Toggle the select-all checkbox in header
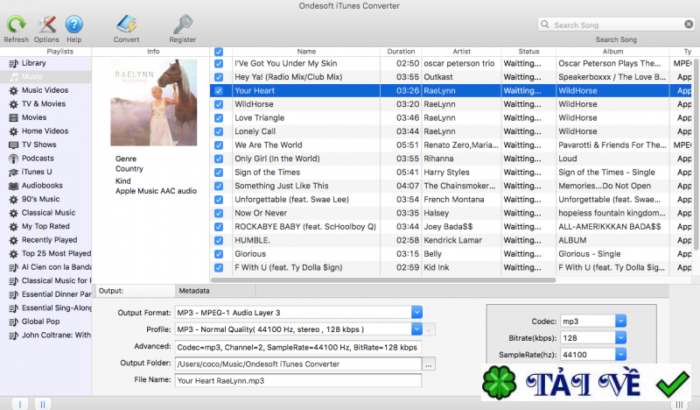Screen dimensions: 700x410 [x=219, y=52]
